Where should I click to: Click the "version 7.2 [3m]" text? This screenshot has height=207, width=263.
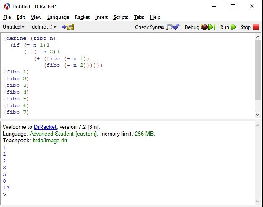tap(79, 127)
